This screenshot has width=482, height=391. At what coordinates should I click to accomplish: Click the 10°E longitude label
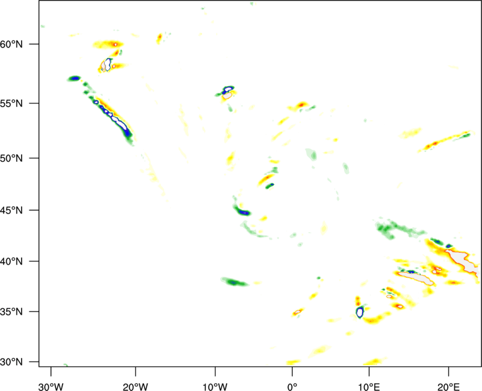pyautogui.click(x=369, y=387)
